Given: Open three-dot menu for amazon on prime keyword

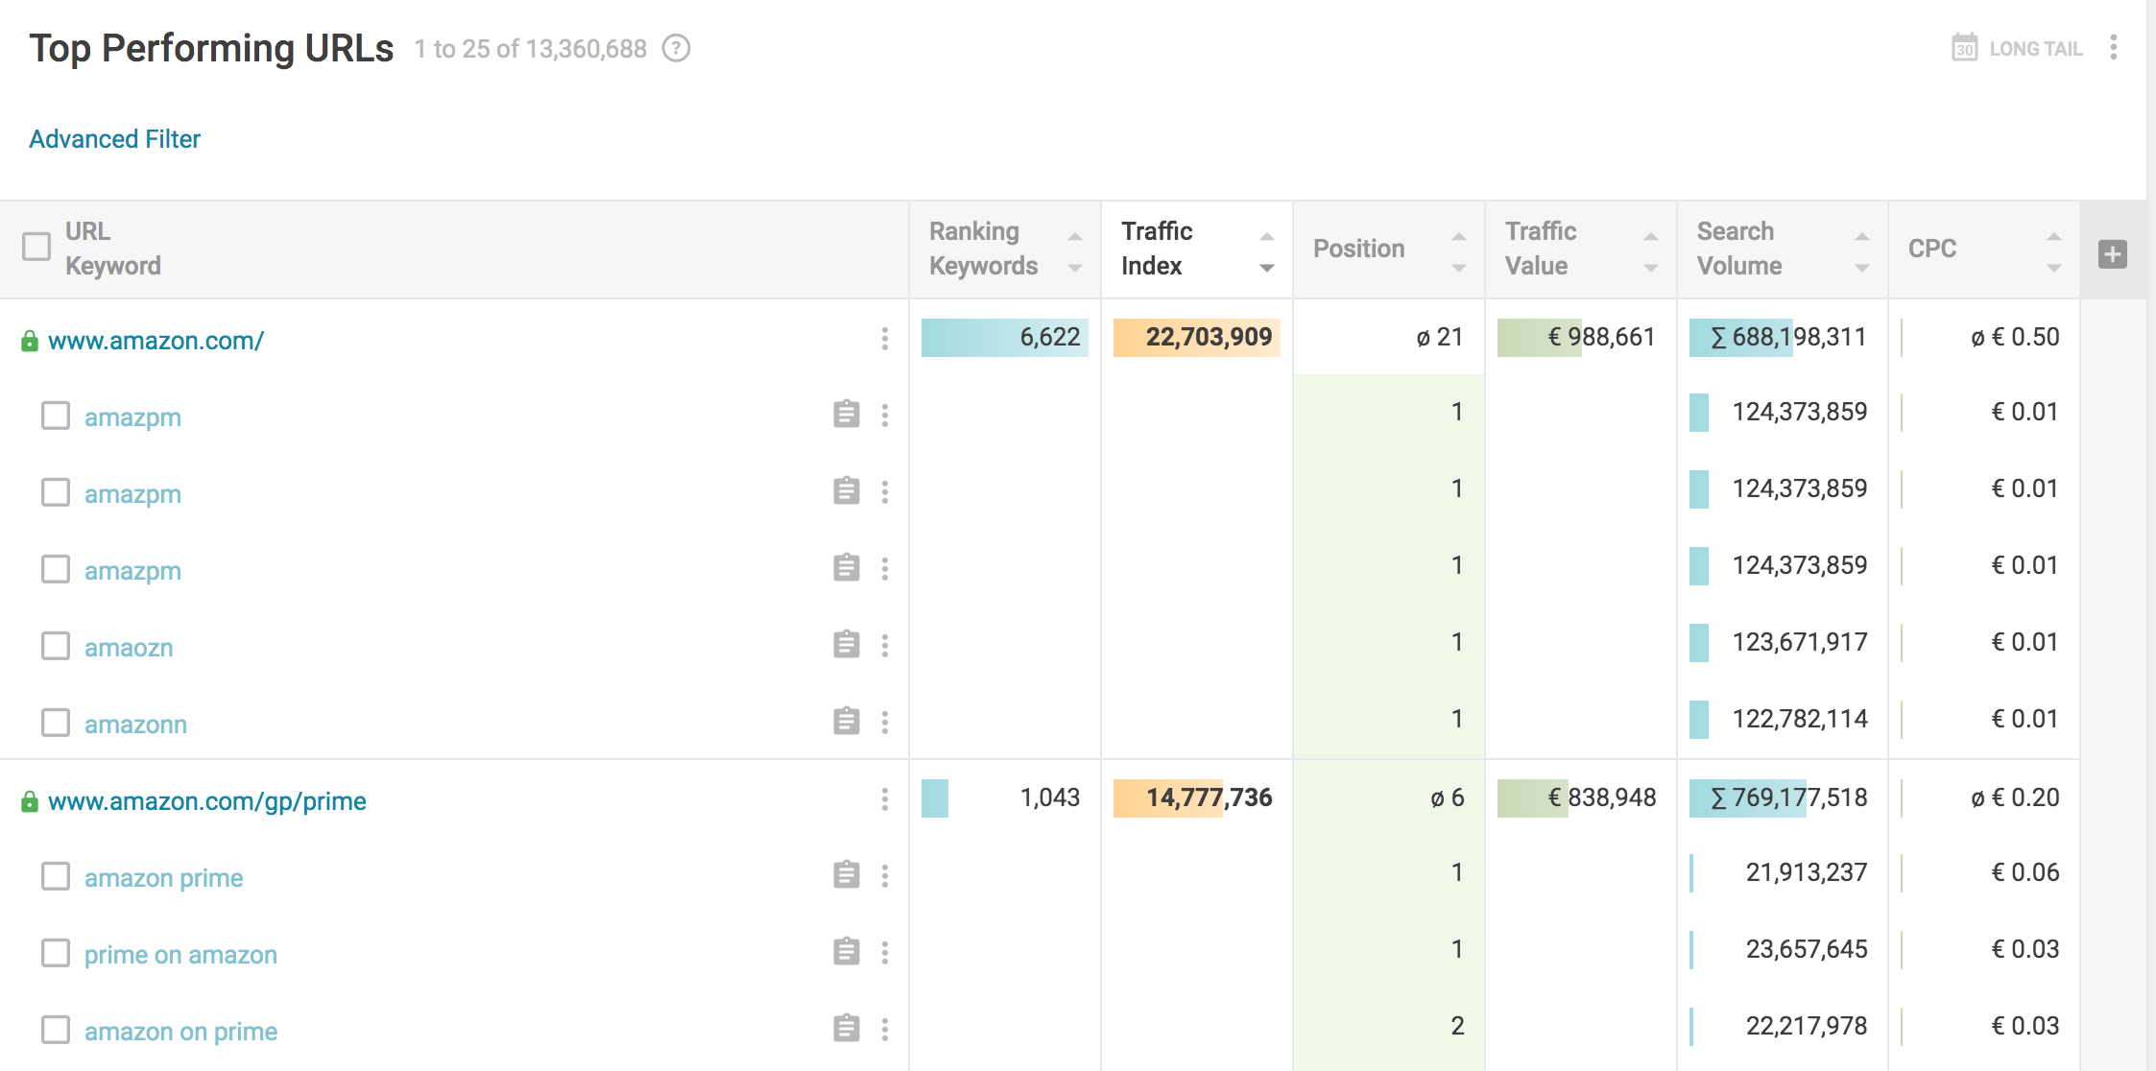Looking at the screenshot, I should 884,1029.
